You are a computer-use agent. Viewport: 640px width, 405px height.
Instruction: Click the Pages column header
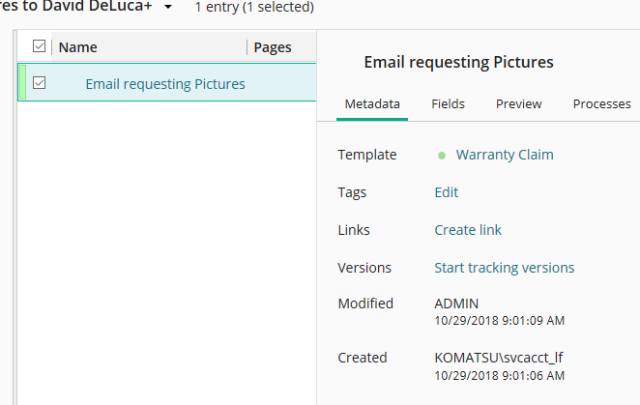coord(272,47)
